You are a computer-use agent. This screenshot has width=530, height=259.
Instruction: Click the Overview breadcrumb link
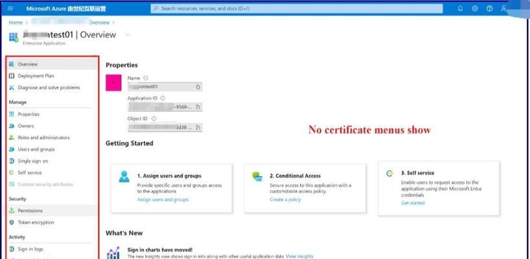[99, 22]
